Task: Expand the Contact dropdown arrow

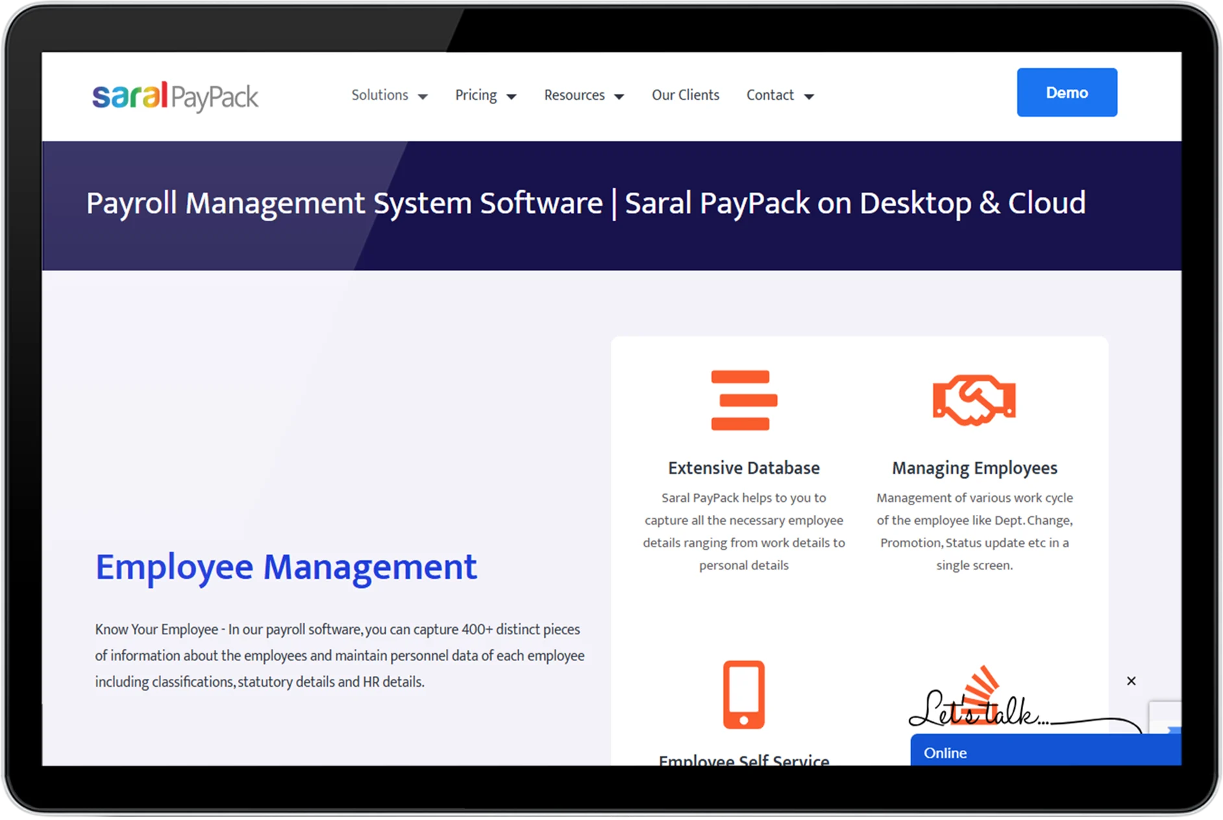Action: 809,95
